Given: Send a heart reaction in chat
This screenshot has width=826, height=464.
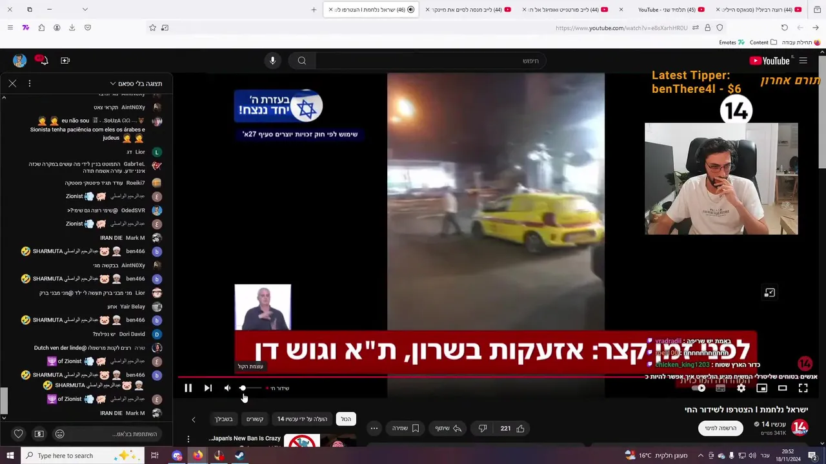Looking at the screenshot, I should click(18, 434).
